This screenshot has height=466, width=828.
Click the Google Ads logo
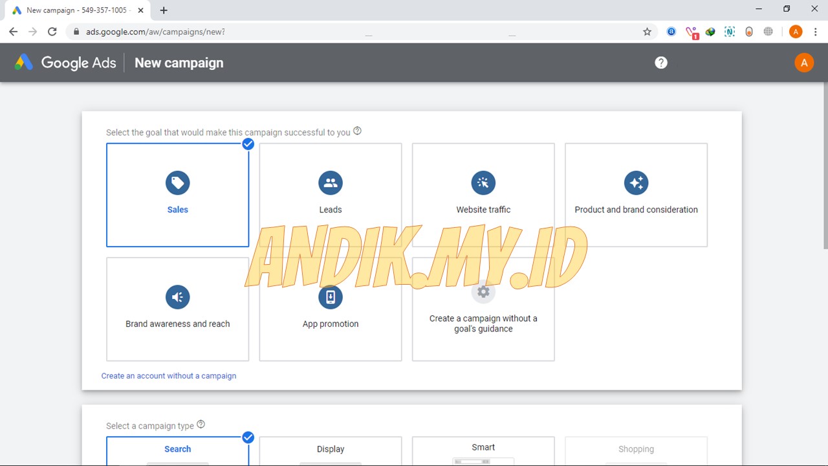coord(24,63)
